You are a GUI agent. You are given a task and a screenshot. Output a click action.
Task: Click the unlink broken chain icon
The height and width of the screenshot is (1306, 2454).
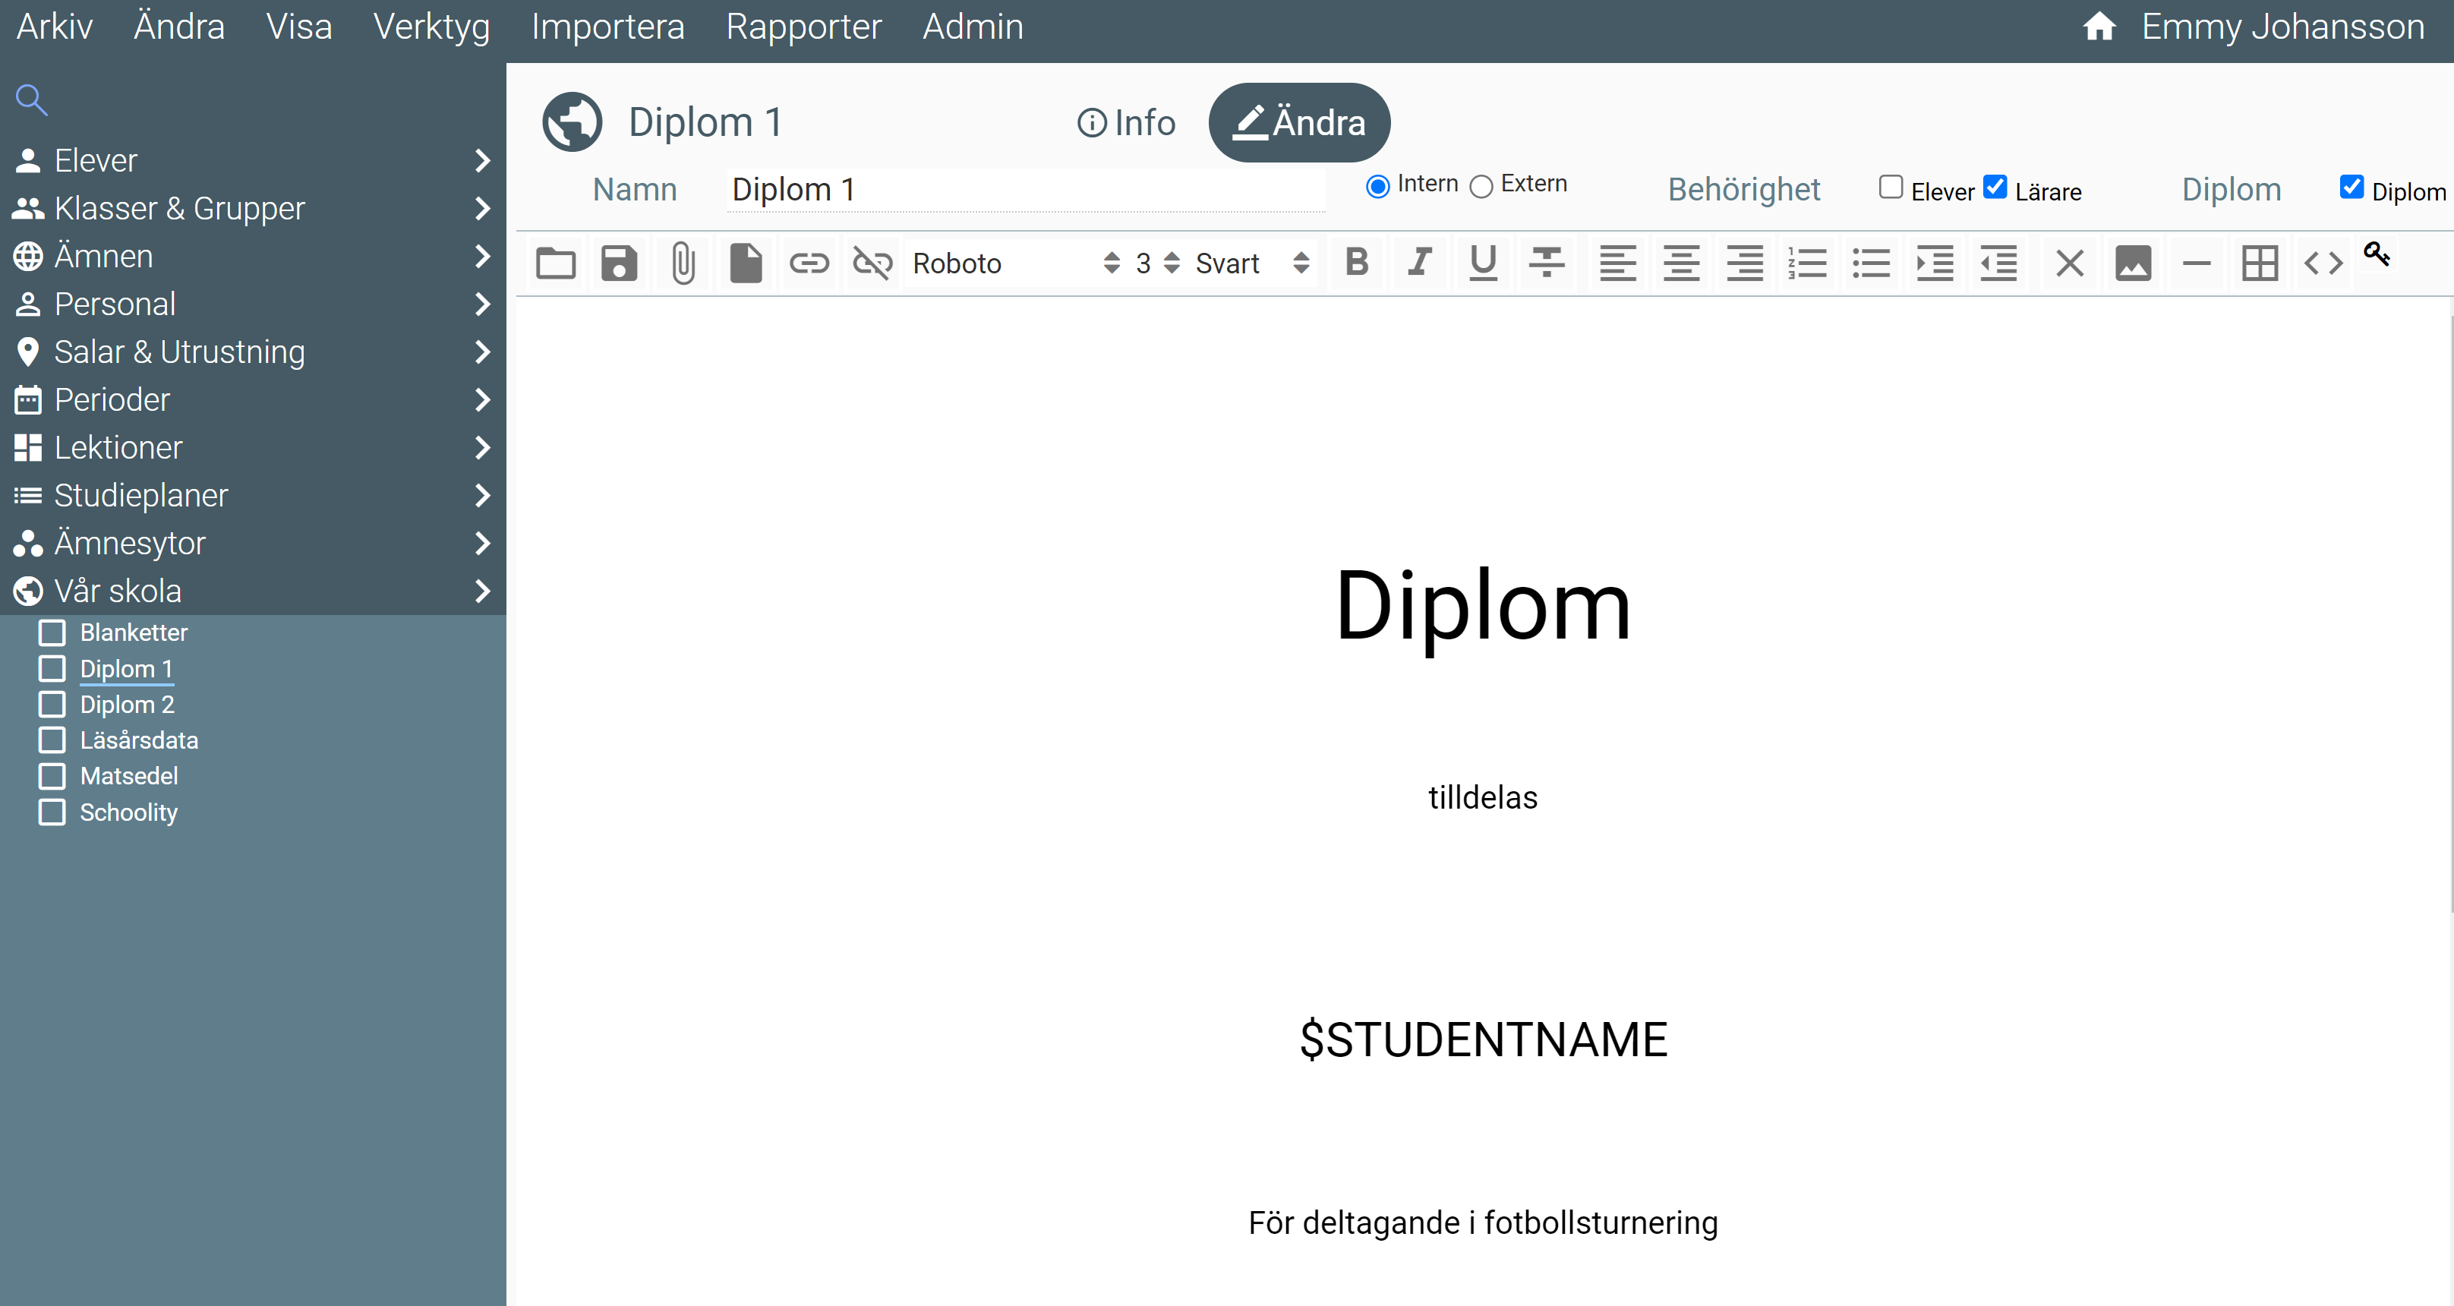coord(872,263)
